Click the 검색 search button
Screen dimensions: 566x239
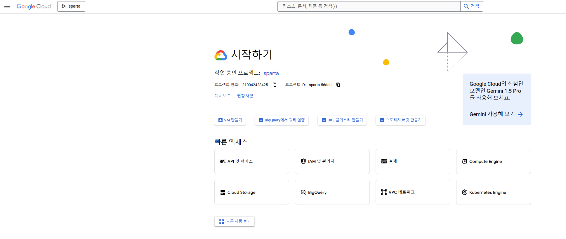click(472, 6)
